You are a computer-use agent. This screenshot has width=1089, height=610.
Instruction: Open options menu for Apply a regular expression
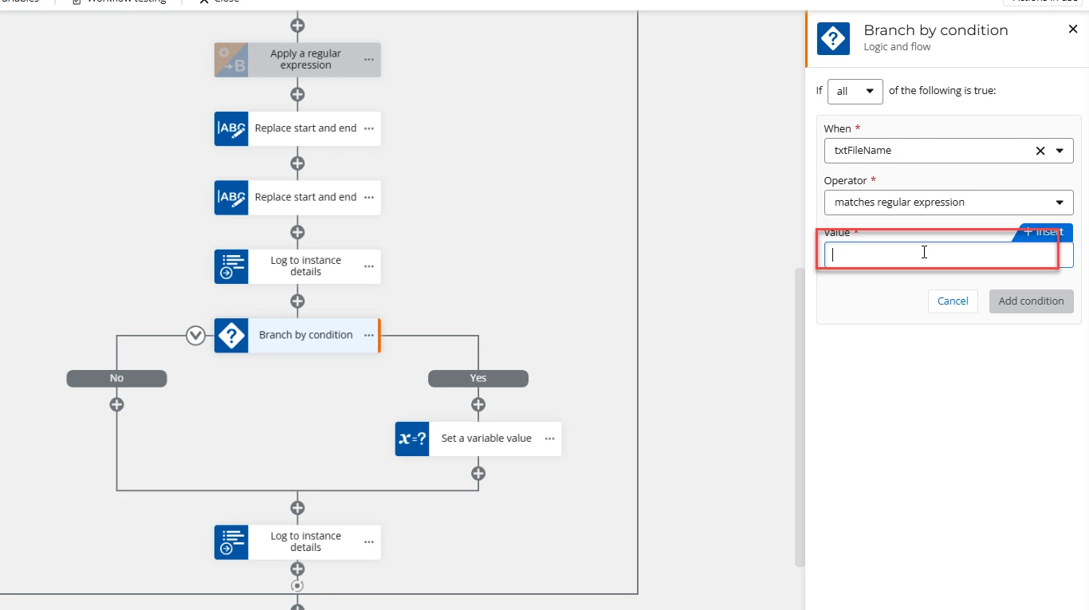click(368, 60)
